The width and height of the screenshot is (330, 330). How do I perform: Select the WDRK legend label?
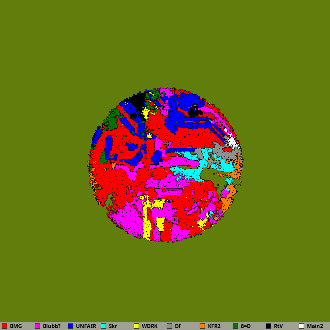(x=149, y=326)
